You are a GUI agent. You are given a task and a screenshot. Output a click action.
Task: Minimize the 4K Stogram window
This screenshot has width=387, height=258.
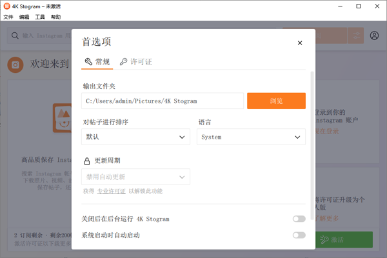click(340, 6)
